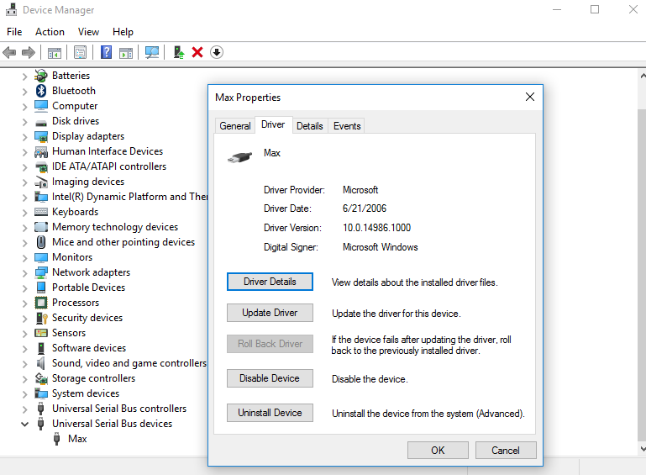
Task: Click the Bluetooth category icon
Action: click(x=41, y=91)
